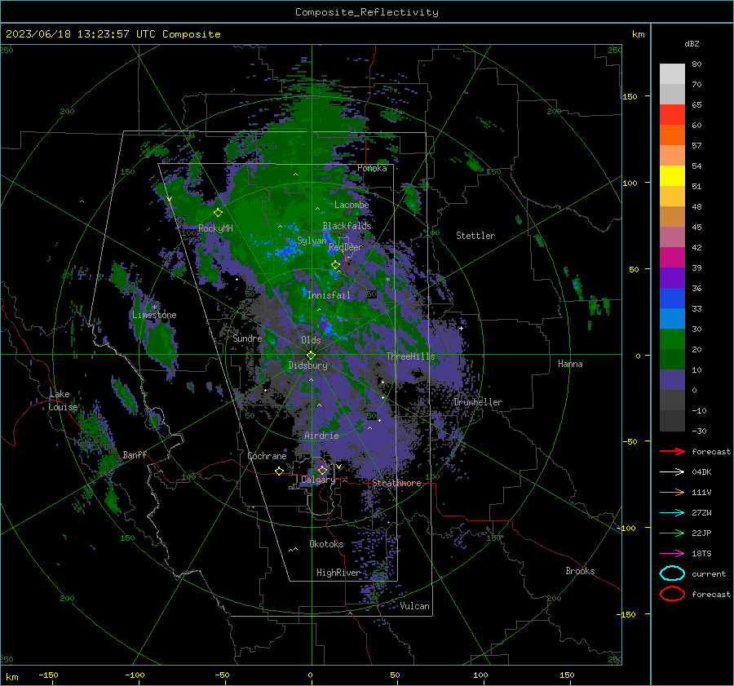The height and width of the screenshot is (686, 734).
Task: Click the red 'forecast' ellipse legend icon
Action: click(672, 594)
